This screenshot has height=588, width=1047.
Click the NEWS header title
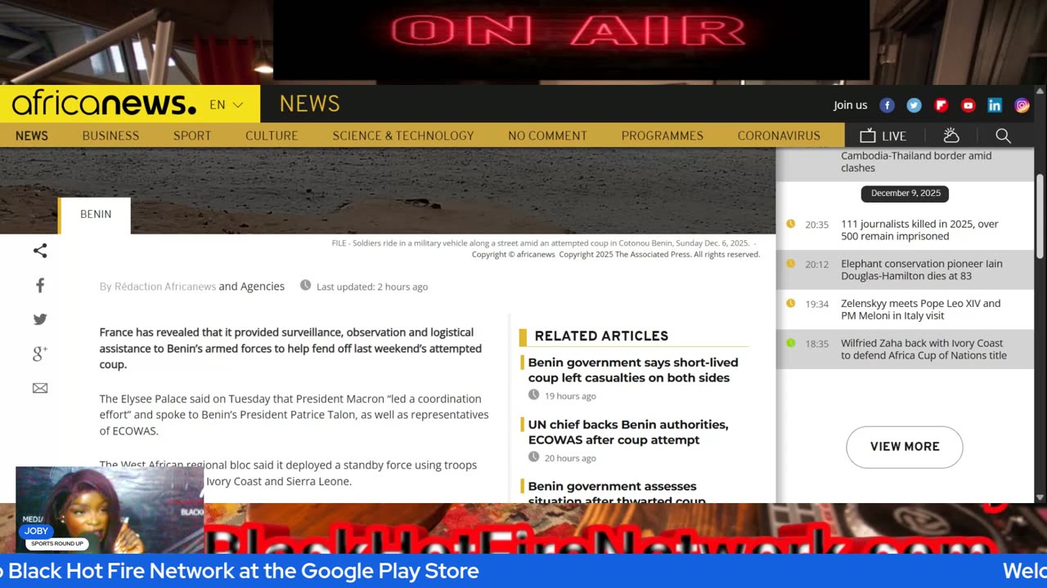[309, 104]
